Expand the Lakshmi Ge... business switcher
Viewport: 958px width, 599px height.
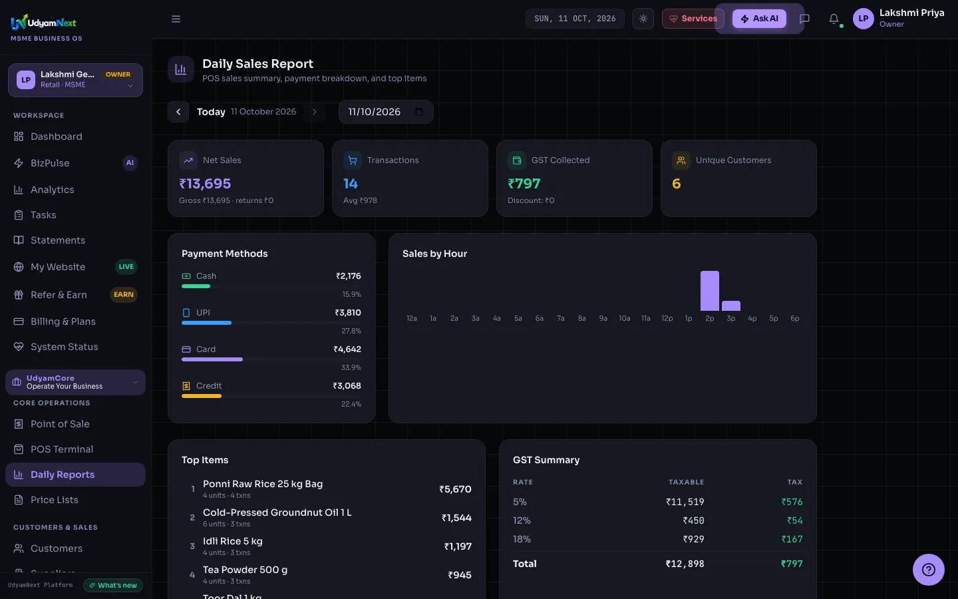click(75, 80)
